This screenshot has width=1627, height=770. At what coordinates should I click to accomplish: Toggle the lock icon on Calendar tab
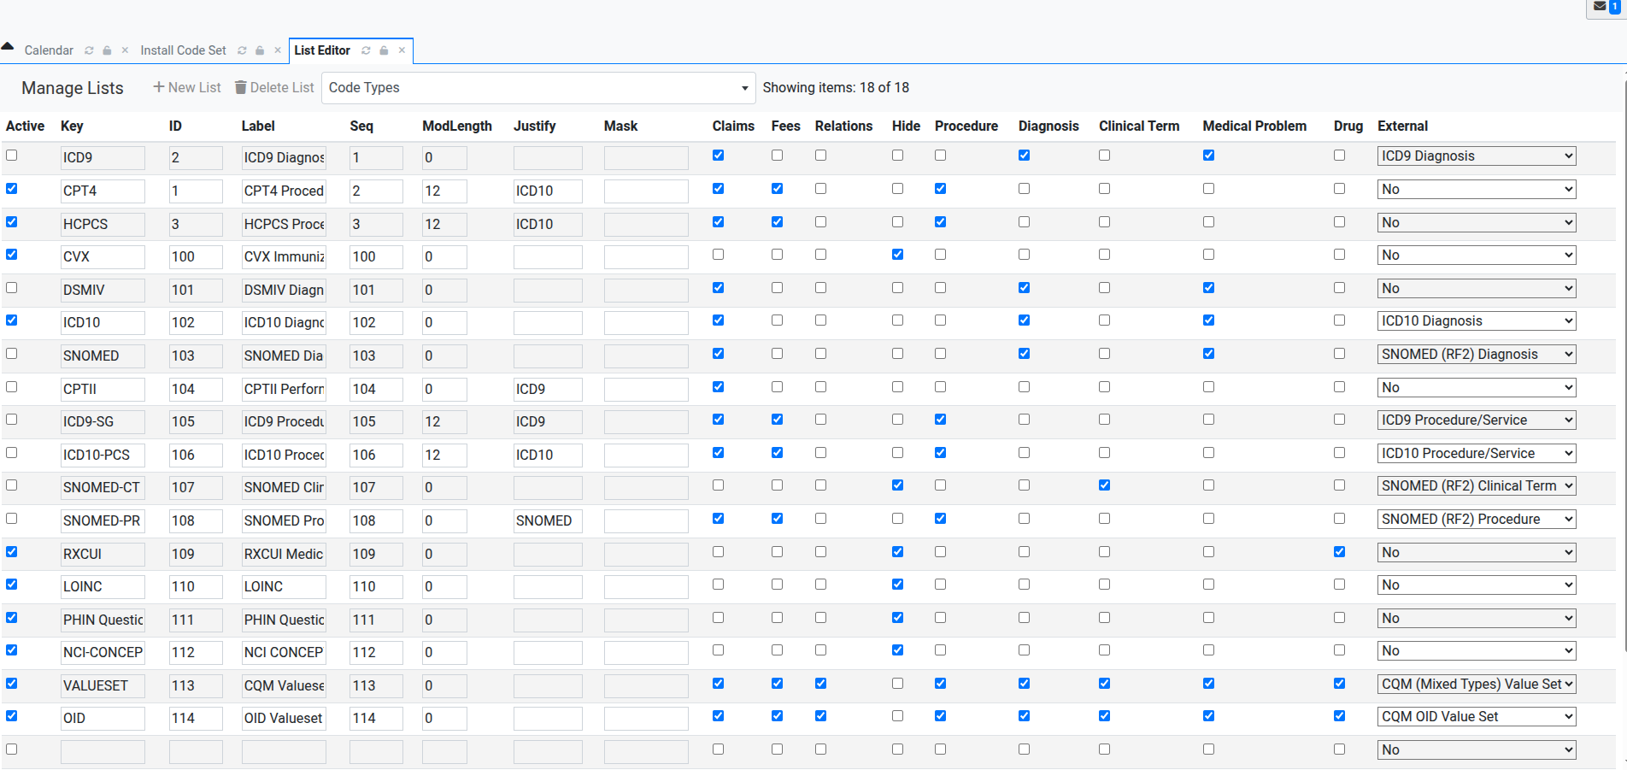(x=107, y=50)
